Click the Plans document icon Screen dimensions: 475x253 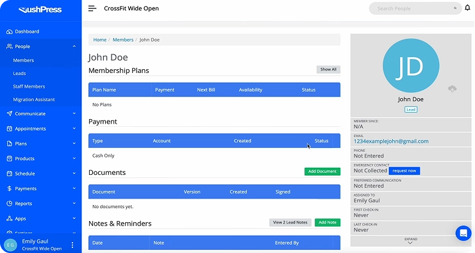pos(10,143)
